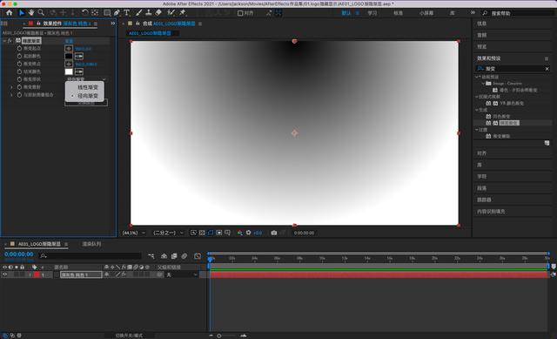
Task: Click the reset exposure icon
Action: 248,233
